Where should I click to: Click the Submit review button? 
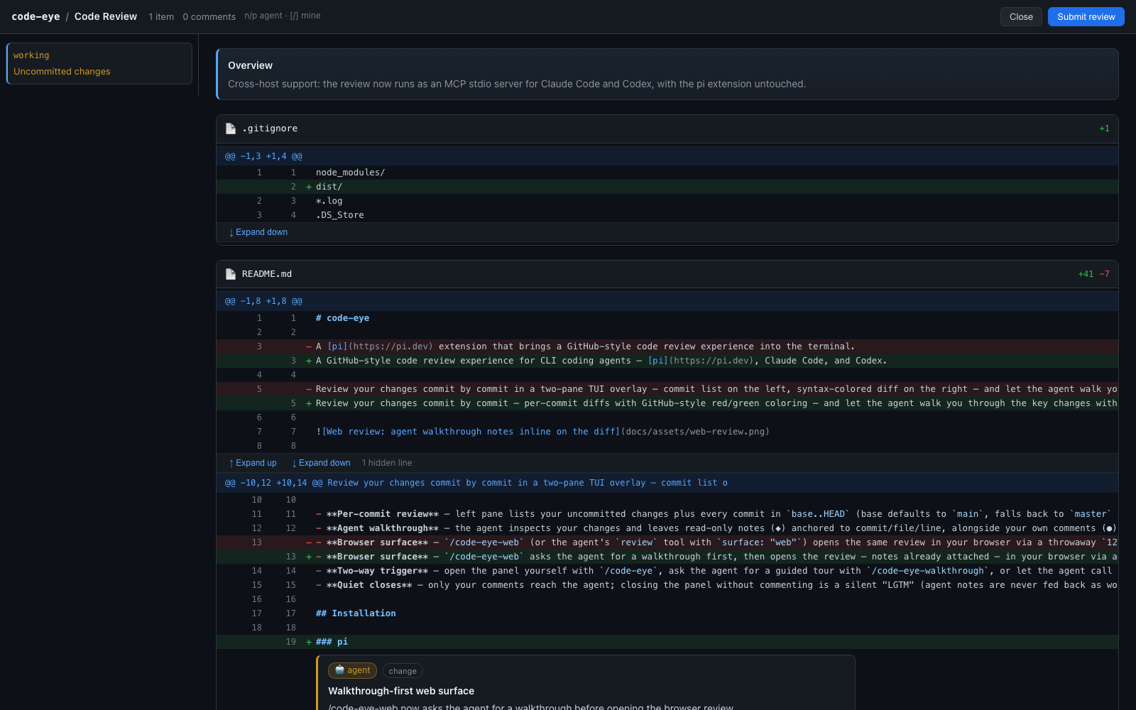(x=1086, y=16)
